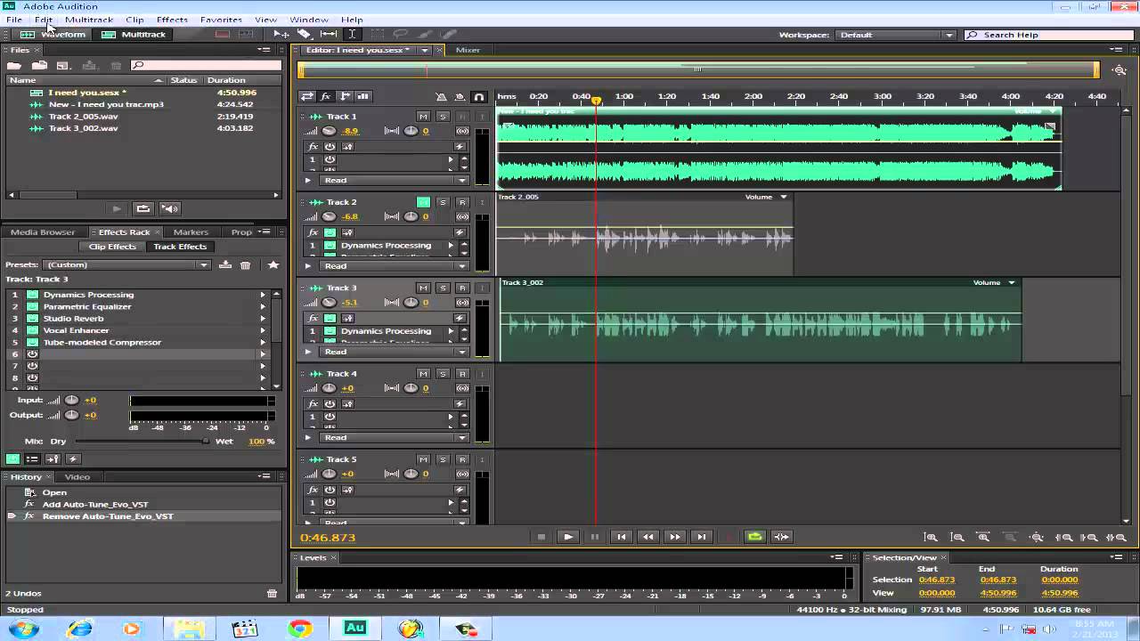This screenshot has height=641, width=1140.
Task: Save effects rack preset icon
Action: coord(225,264)
